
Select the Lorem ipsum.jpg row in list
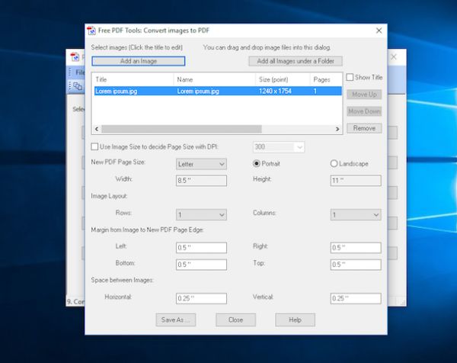click(x=216, y=91)
